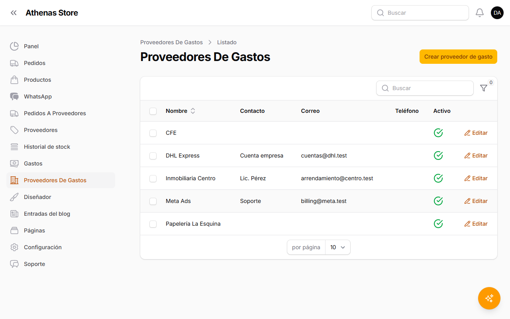The height and width of the screenshot is (319, 510).
Task: Click the Páginas stack icon
Action: point(14,230)
